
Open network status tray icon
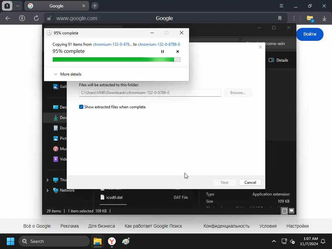[x=284, y=241]
